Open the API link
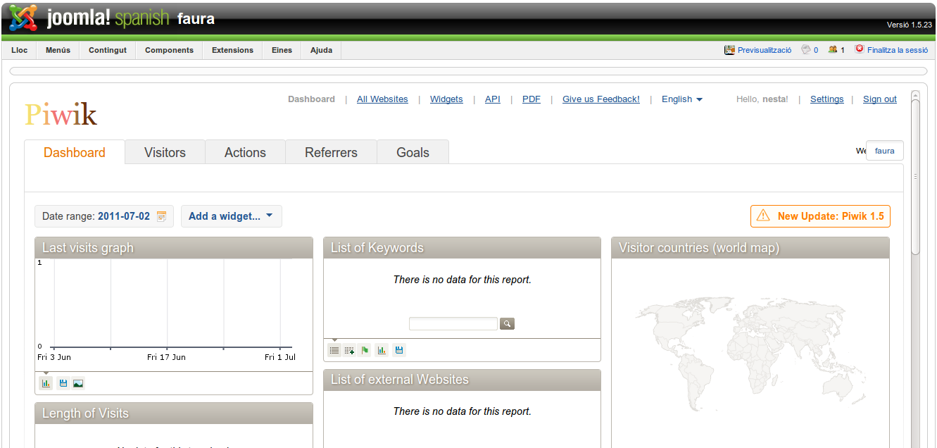 pos(493,99)
